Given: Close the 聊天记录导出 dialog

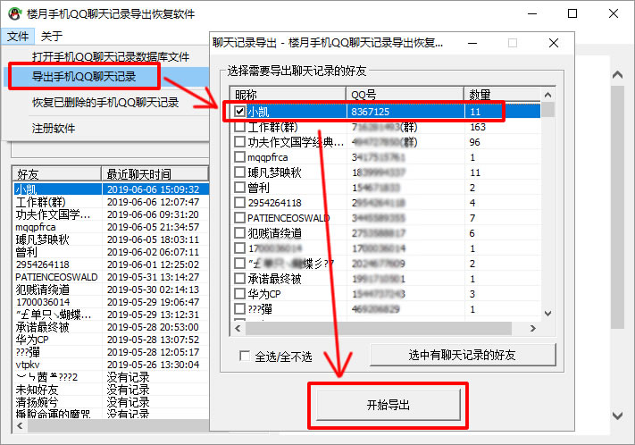Looking at the screenshot, I should coord(554,43).
